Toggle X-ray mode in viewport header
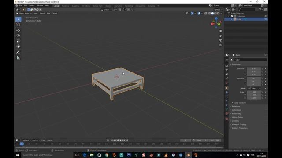The image size is (282, 158). (206, 14)
